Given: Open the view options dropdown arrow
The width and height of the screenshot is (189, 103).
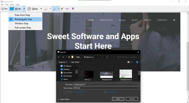Looking at the screenshot, I should (x=132, y=62).
